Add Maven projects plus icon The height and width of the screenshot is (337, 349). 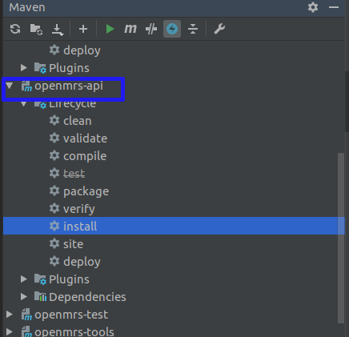pos(83,29)
